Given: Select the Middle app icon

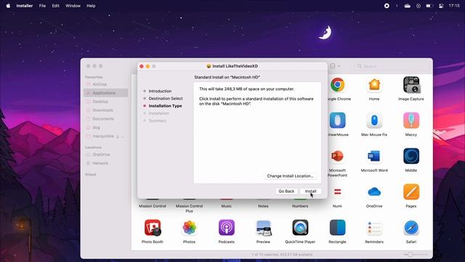Looking at the screenshot, I should coord(411,156).
